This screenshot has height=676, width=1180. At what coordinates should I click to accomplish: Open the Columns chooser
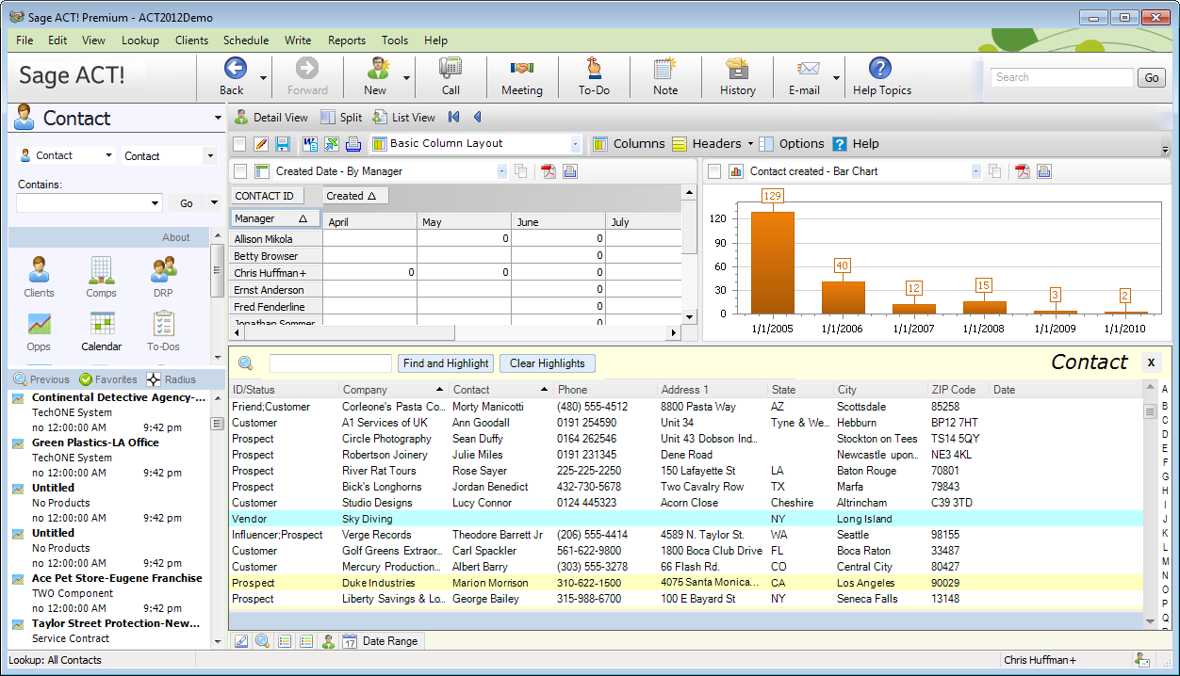(x=629, y=144)
